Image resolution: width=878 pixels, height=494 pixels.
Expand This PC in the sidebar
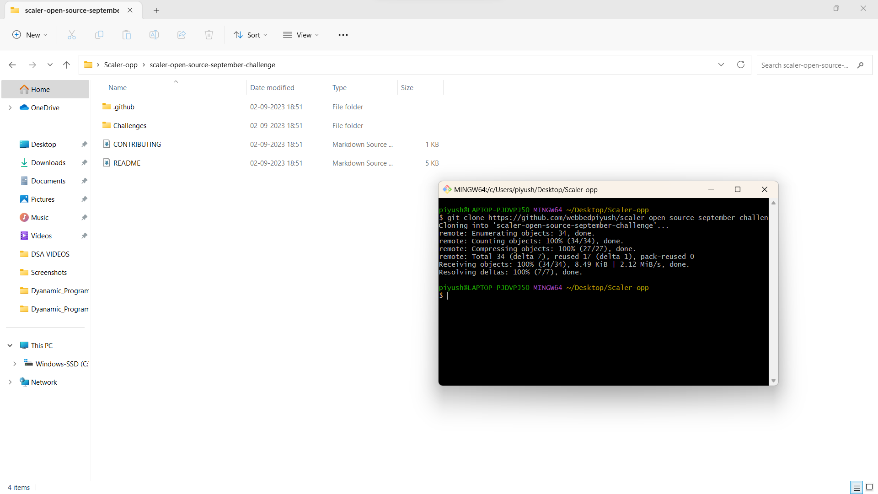point(10,345)
